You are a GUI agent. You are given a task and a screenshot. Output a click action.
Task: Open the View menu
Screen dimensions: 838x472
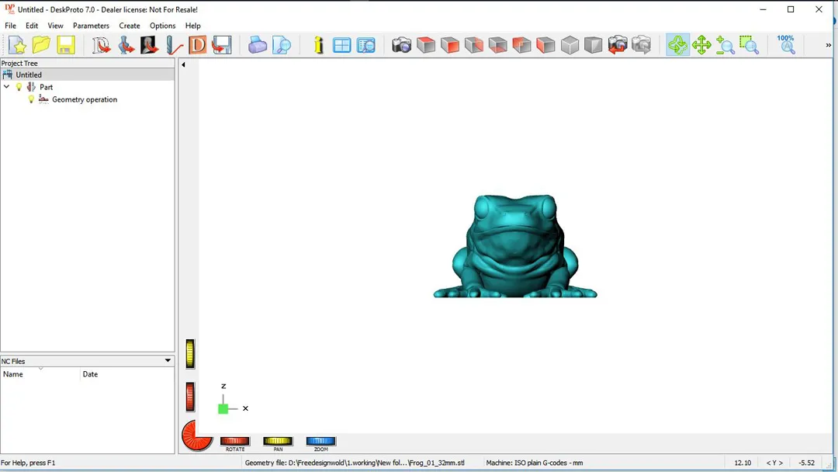pyautogui.click(x=55, y=26)
